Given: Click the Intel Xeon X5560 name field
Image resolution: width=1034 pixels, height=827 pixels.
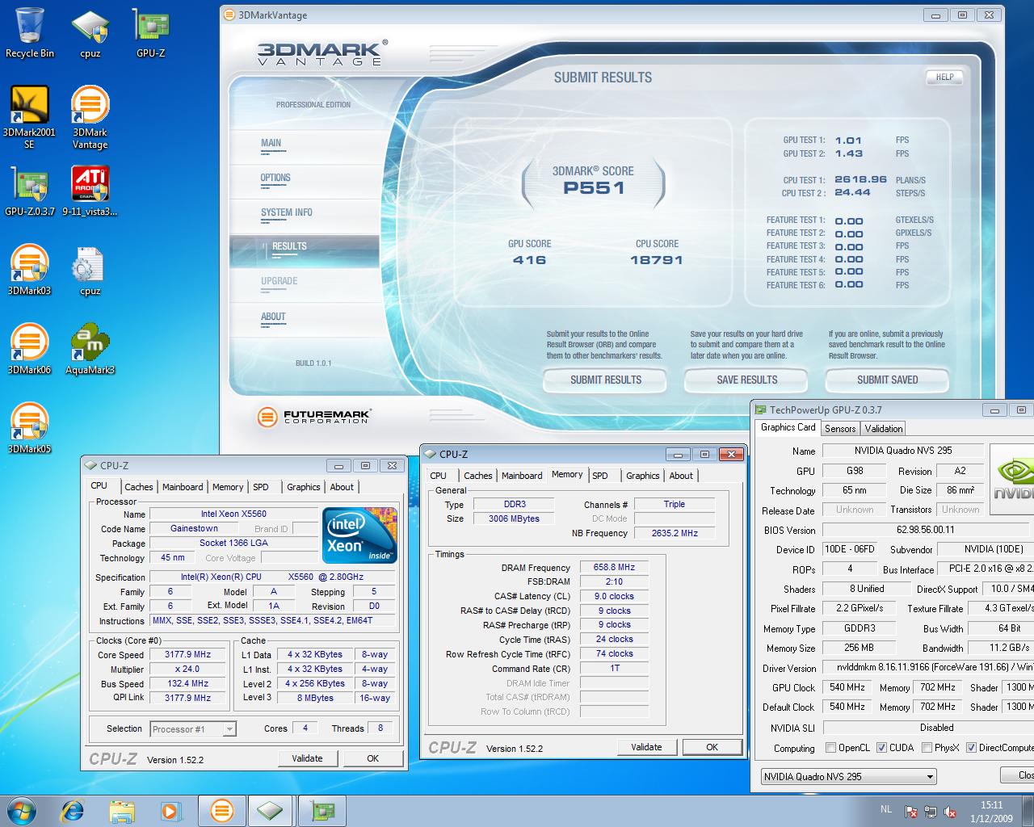Looking at the screenshot, I should click(x=233, y=514).
